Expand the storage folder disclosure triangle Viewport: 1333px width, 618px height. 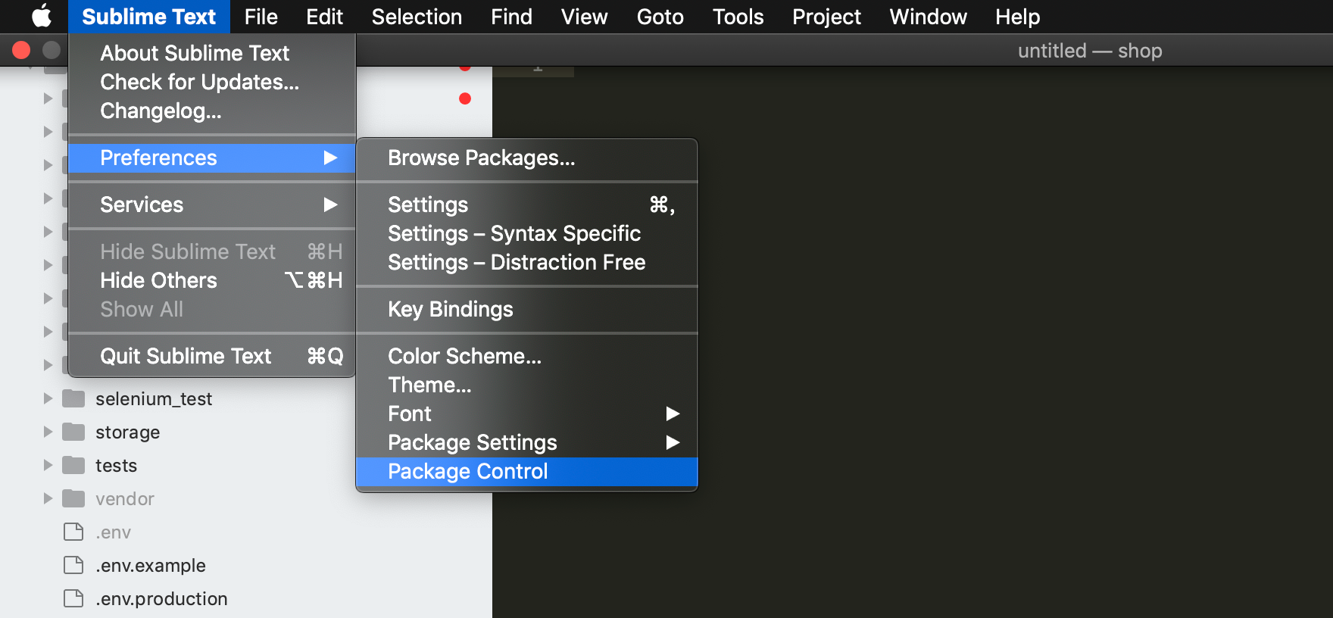pyautogui.click(x=48, y=432)
